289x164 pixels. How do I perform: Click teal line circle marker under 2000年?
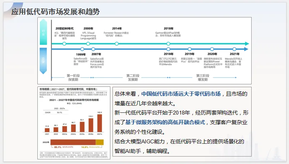click(x=88, y=44)
